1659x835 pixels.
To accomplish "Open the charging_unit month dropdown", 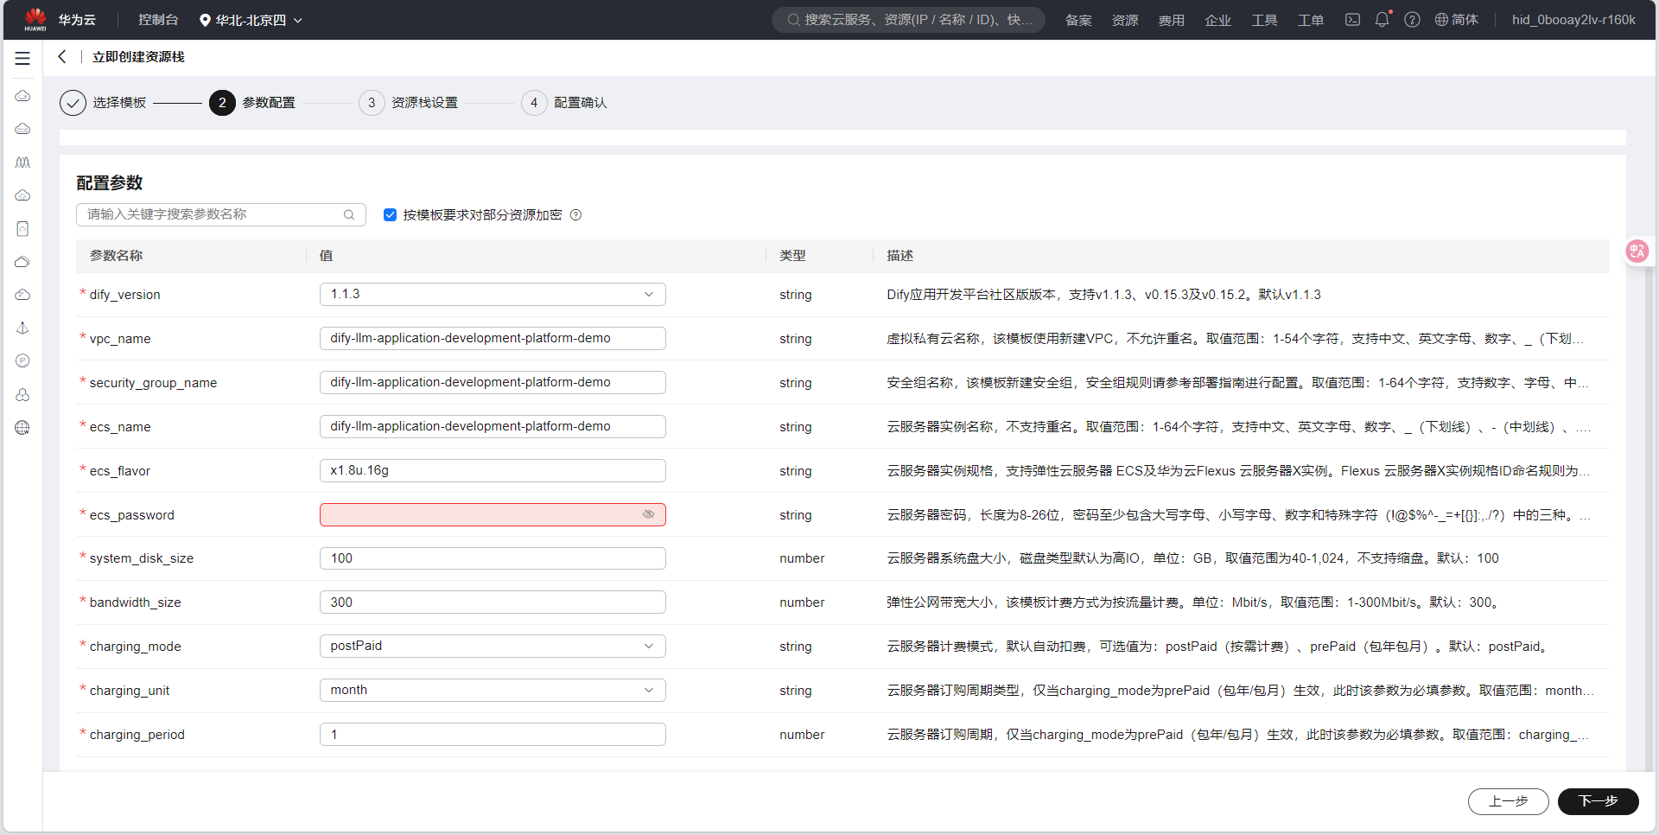I will (x=493, y=691).
